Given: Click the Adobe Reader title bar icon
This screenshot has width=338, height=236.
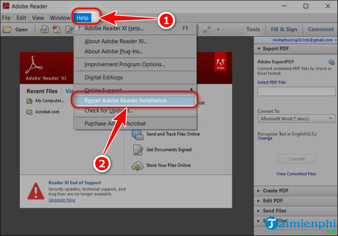Looking at the screenshot, I should coord(6,5).
